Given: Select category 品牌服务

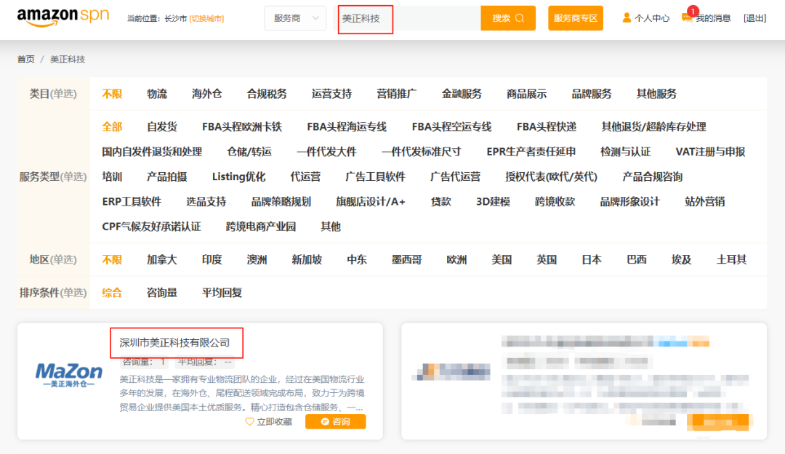Looking at the screenshot, I should (x=592, y=94).
